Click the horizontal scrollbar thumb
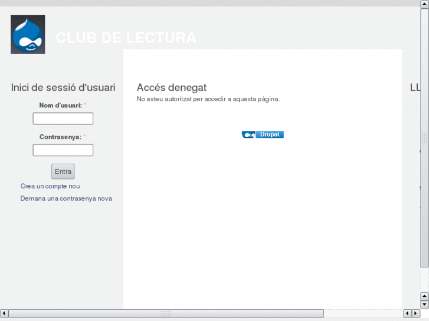 166,313
